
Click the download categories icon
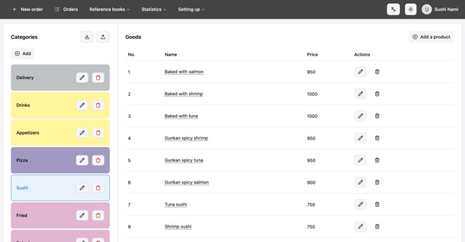pyautogui.click(x=87, y=37)
